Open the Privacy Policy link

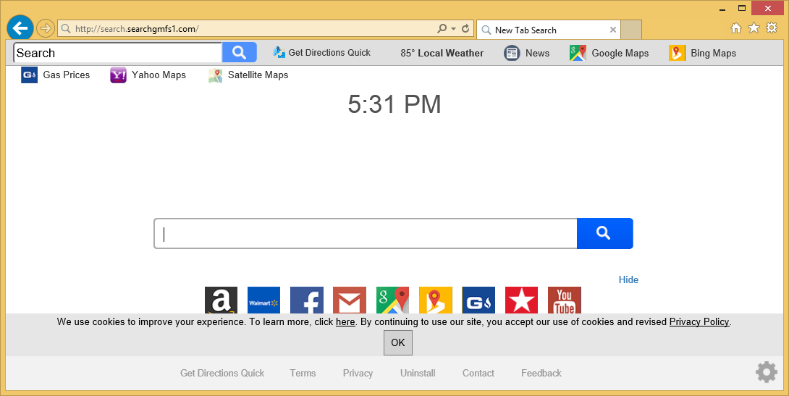[x=699, y=322]
